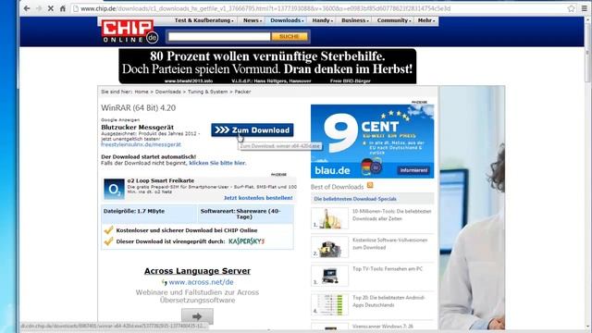Viewport: 592px width, 333px height.
Task: Click 'Dateigröße: 1.7 MByte' text
Action: pyautogui.click(x=134, y=211)
